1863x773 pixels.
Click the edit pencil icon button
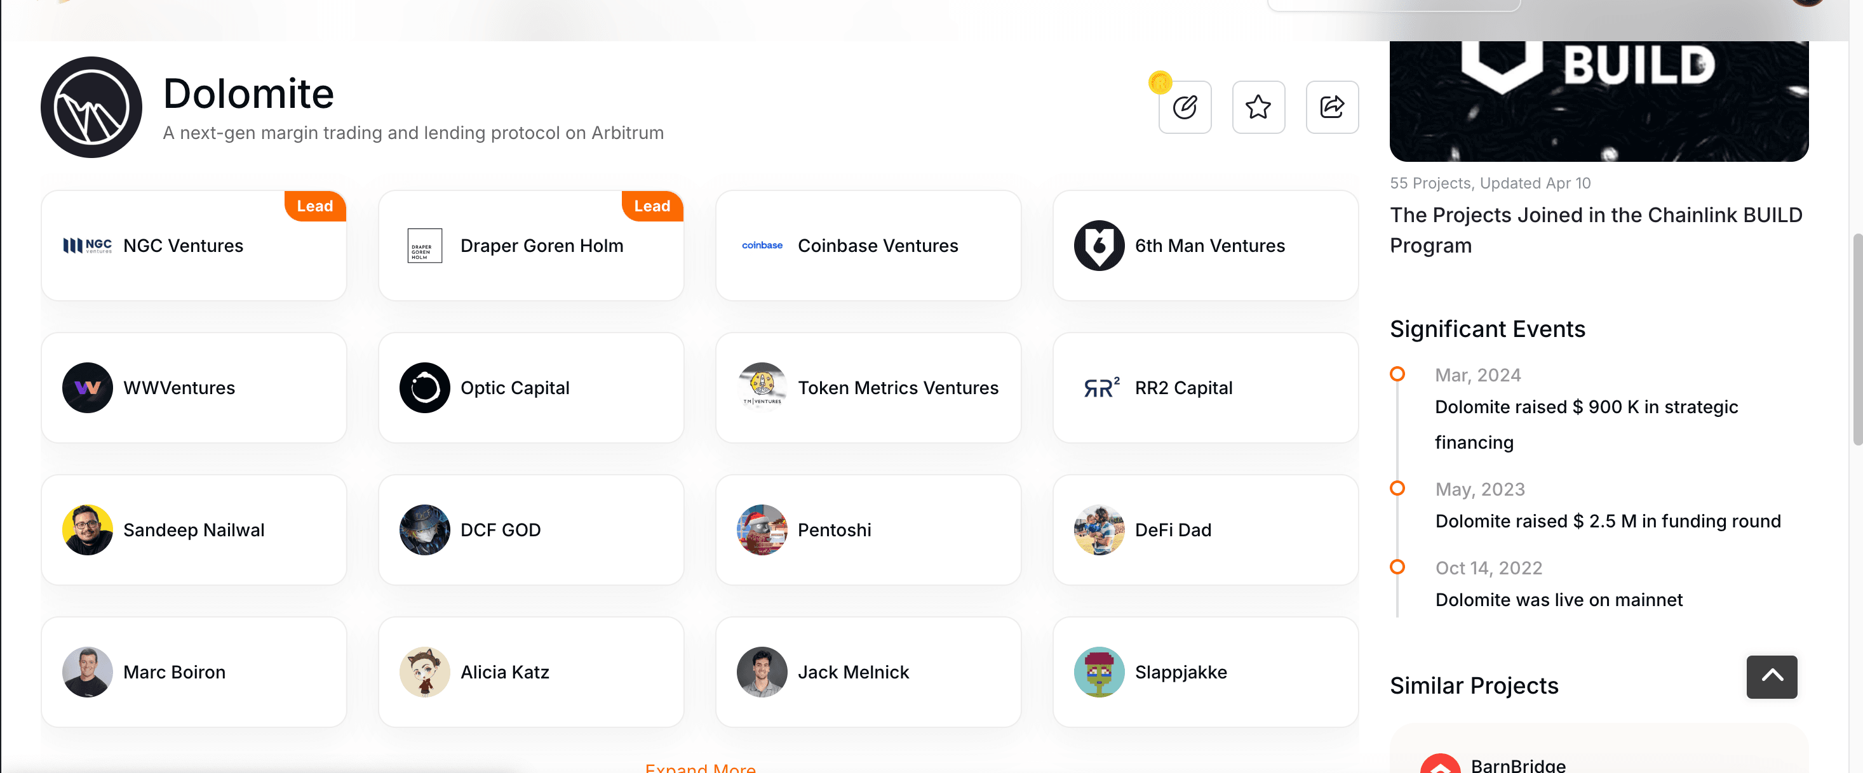[x=1185, y=107]
